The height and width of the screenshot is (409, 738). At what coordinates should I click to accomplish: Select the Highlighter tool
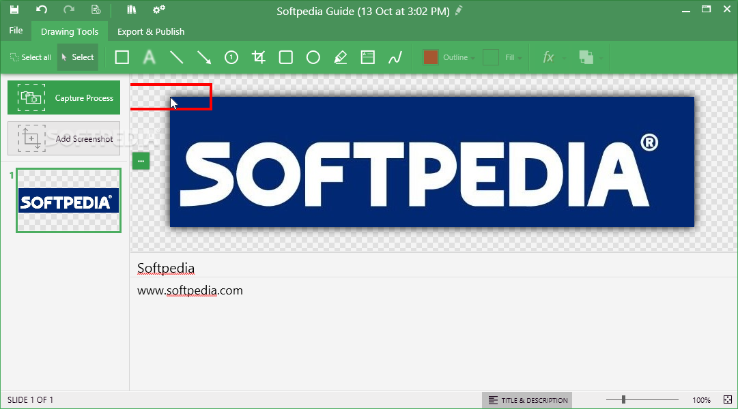pos(340,57)
